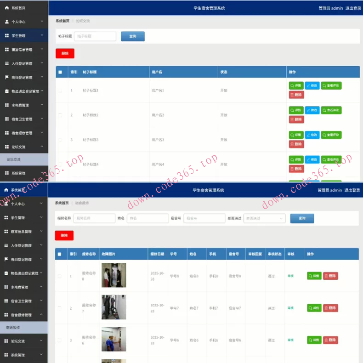Click the 系统管理 icon in the repair page sidebar

point(6,355)
